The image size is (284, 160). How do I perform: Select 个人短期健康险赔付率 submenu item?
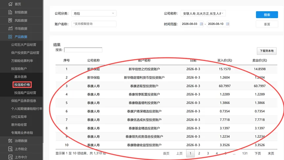tap(27, 109)
